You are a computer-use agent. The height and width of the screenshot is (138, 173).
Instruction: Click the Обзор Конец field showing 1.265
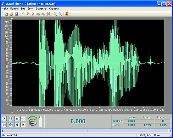[147, 125]
